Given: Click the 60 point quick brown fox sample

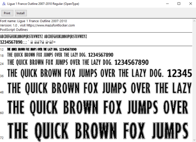Looking at the screenshot, I should (98, 107).
